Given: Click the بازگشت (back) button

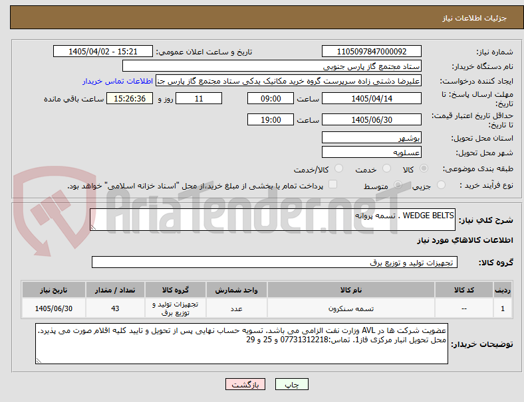Looking at the screenshot, I should coord(245,384).
